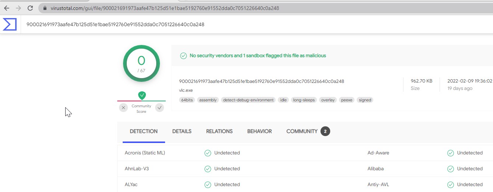Click the ALYac vendor name
493x192 pixels.
(x=131, y=185)
